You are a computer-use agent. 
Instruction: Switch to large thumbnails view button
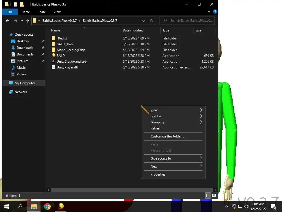coord(214,195)
